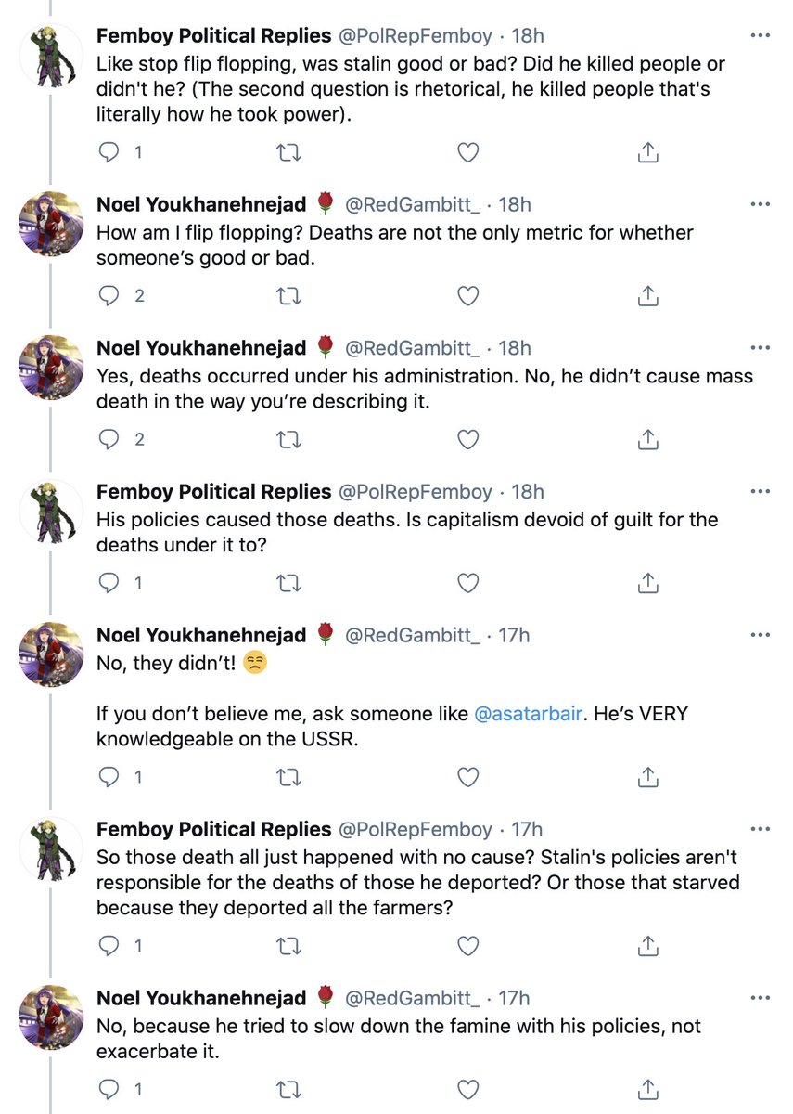Open Noel Youkhanehnejad's name on 'Yes, deaths occurred' tweet
Viewport: 793px width, 1114px height.
coord(201,348)
